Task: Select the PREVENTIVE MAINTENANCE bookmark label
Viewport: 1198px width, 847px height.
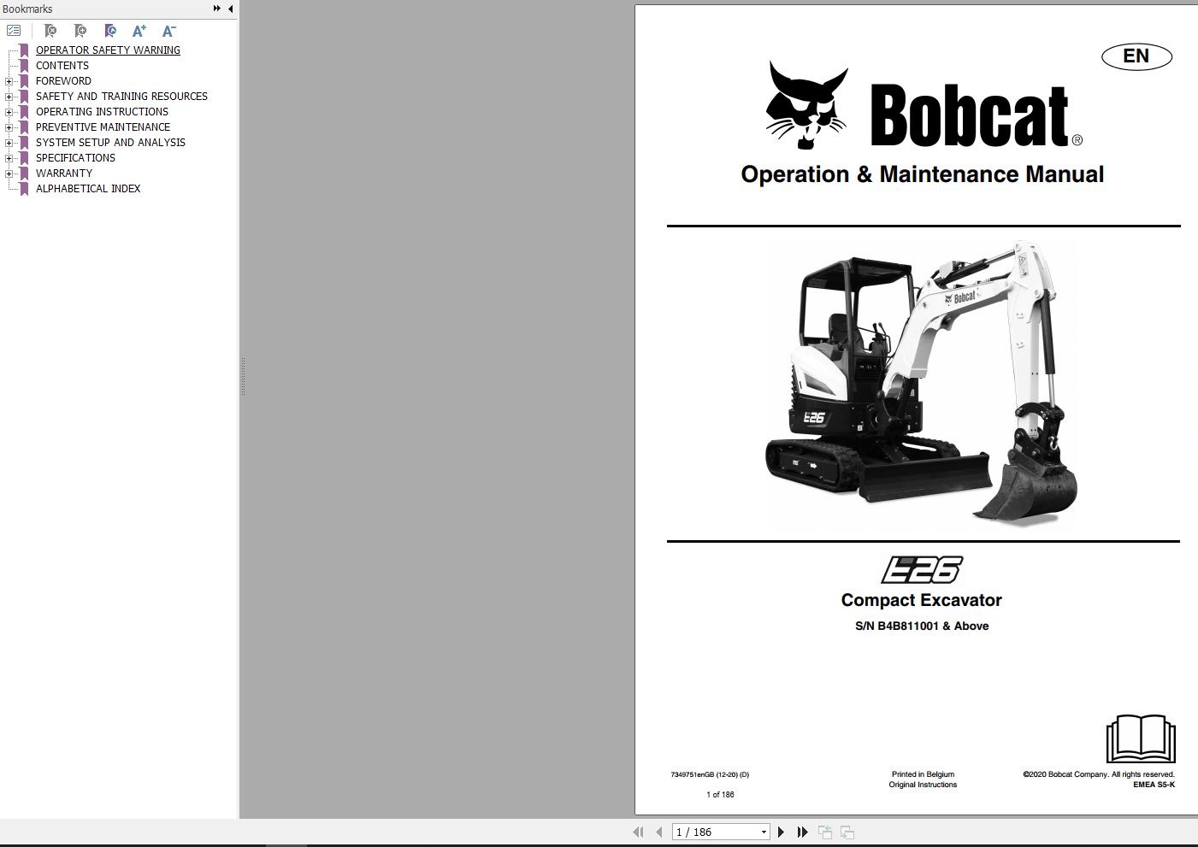Action: (103, 127)
